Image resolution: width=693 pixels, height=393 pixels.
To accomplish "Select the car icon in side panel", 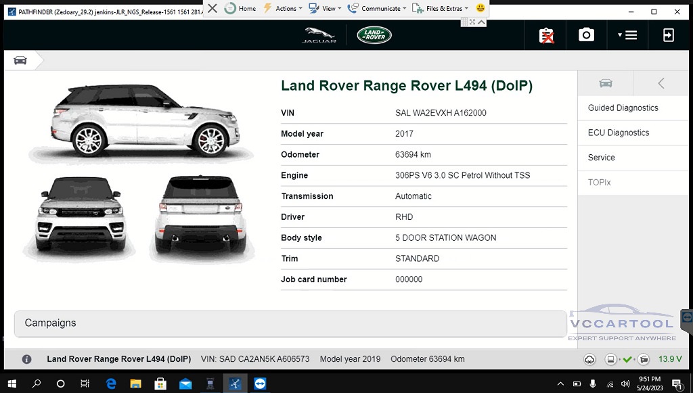I will [606, 83].
